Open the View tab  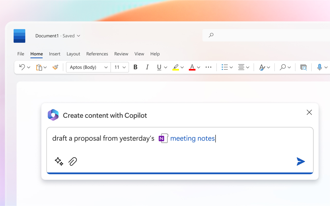(139, 54)
